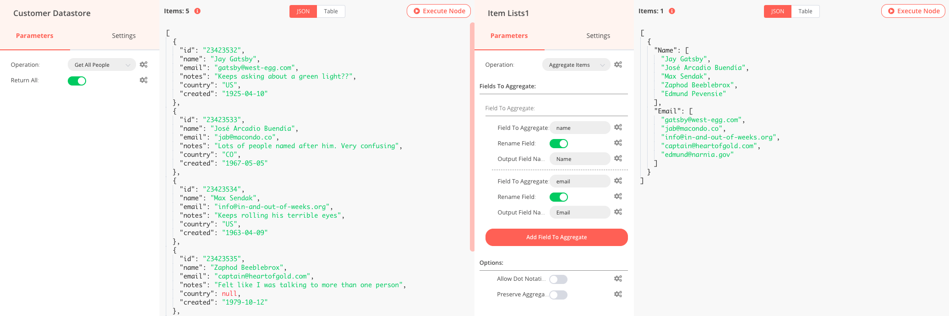Click info icon beside Items: 1
The image size is (949, 316).
point(672,11)
